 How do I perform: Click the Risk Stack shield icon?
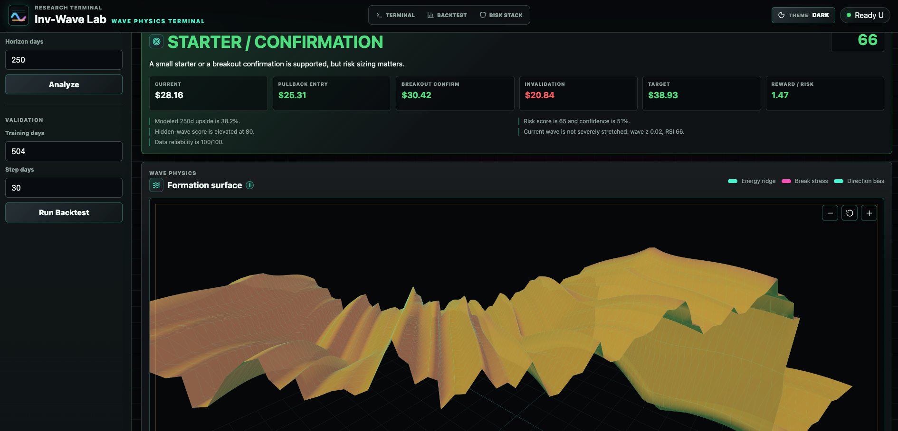pyautogui.click(x=483, y=15)
